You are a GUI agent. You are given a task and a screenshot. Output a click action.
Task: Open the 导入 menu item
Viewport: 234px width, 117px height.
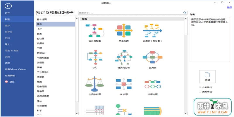pyautogui.click(x=7, y=44)
